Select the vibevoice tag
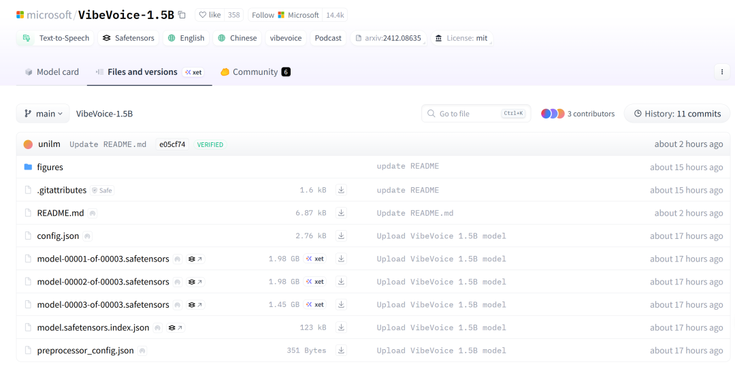The height and width of the screenshot is (373, 735). [x=285, y=38]
